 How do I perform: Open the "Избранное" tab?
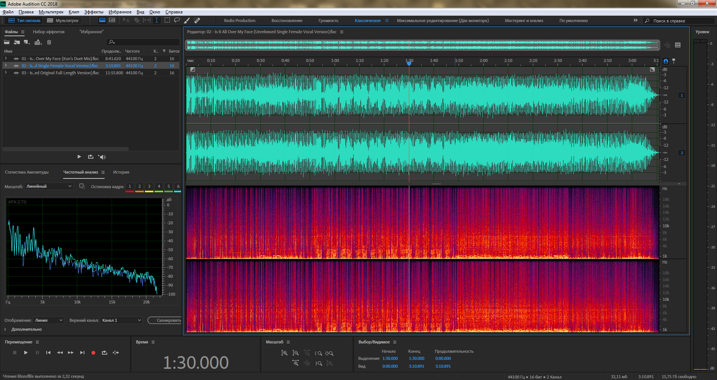(91, 32)
